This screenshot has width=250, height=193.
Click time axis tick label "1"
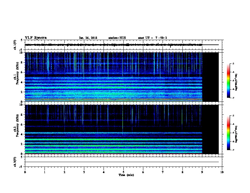(x=45, y=172)
